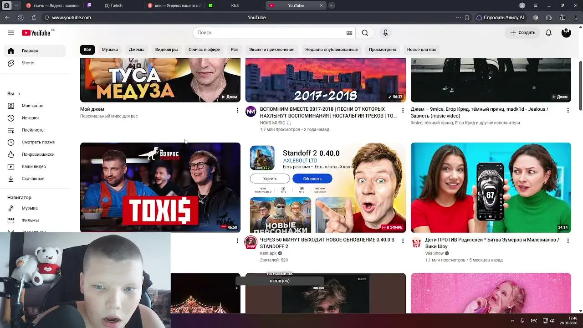Select the Сейчас в эфире filter chip
This screenshot has height=328, width=583.
(x=204, y=50)
